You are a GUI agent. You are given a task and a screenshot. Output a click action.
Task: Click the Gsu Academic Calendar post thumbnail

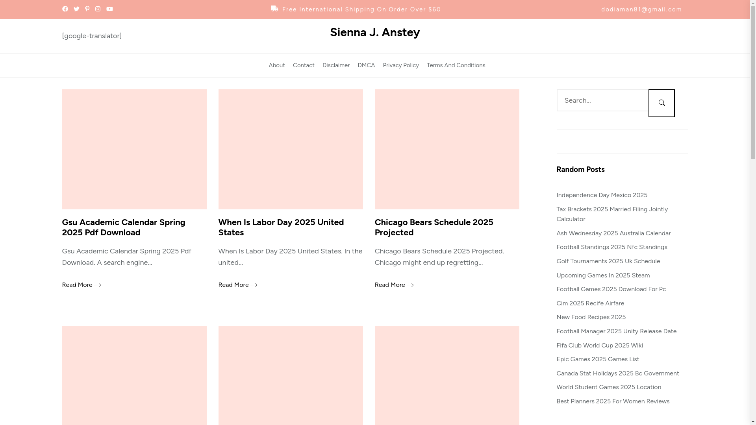pos(134,149)
